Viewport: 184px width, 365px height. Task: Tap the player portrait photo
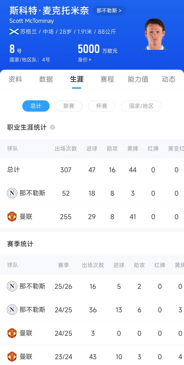click(155, 34)
